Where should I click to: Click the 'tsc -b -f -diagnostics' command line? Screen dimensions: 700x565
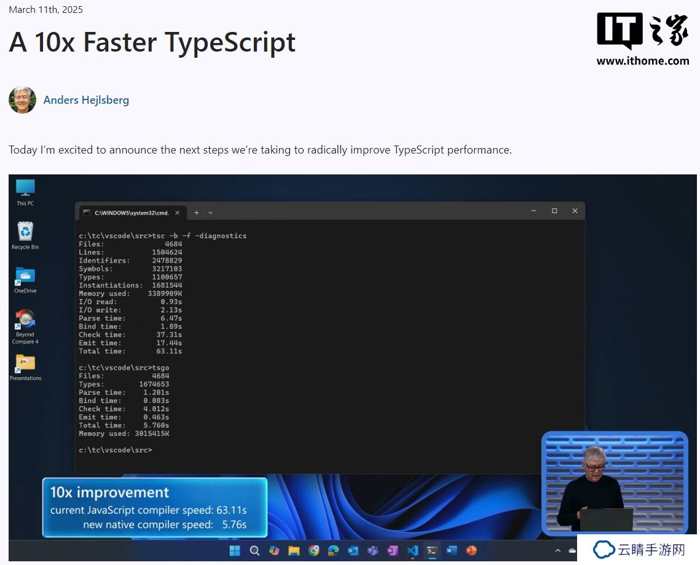pyautogui.click(x=199, y=235)
